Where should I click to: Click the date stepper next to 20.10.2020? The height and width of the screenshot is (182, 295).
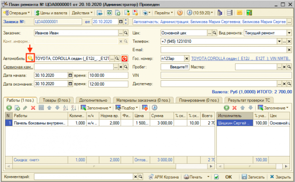point(126,22)
